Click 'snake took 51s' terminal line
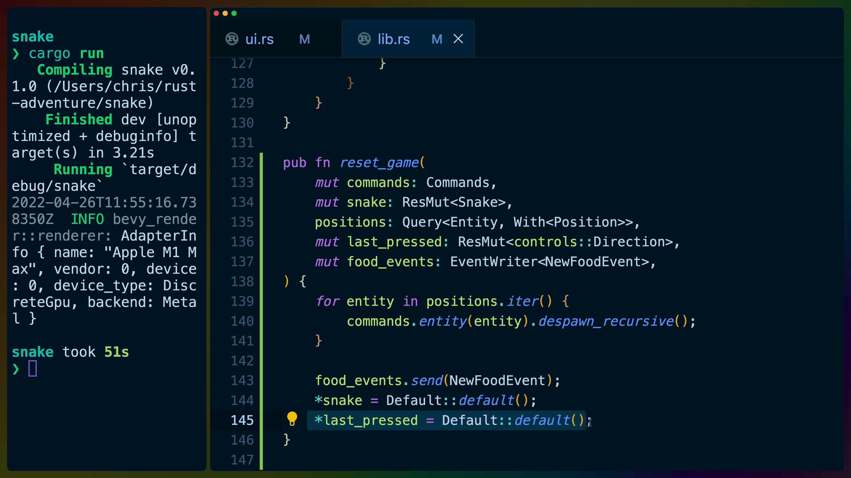The image size is (851, 478). click(x=70, y=352)
